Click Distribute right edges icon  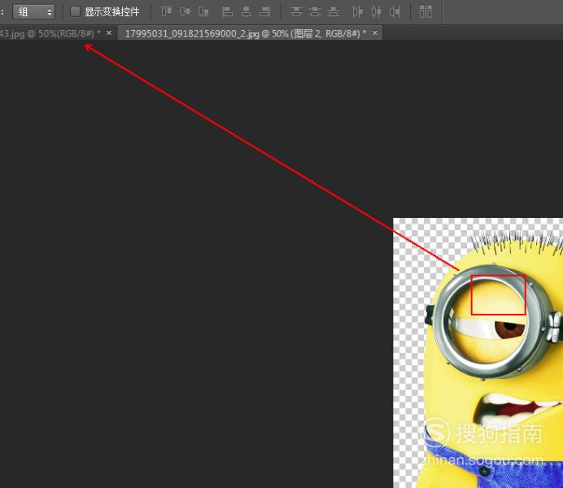395,11
